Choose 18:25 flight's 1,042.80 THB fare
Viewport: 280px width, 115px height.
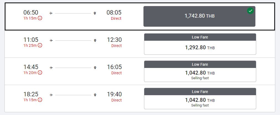point(200,98)
